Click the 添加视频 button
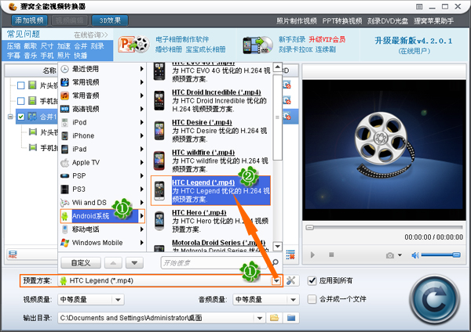Viewport: 471px width, 332px height. pos(30,20)
